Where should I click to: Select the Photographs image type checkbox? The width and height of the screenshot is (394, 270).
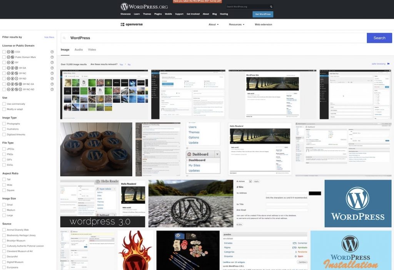(4, 123)
